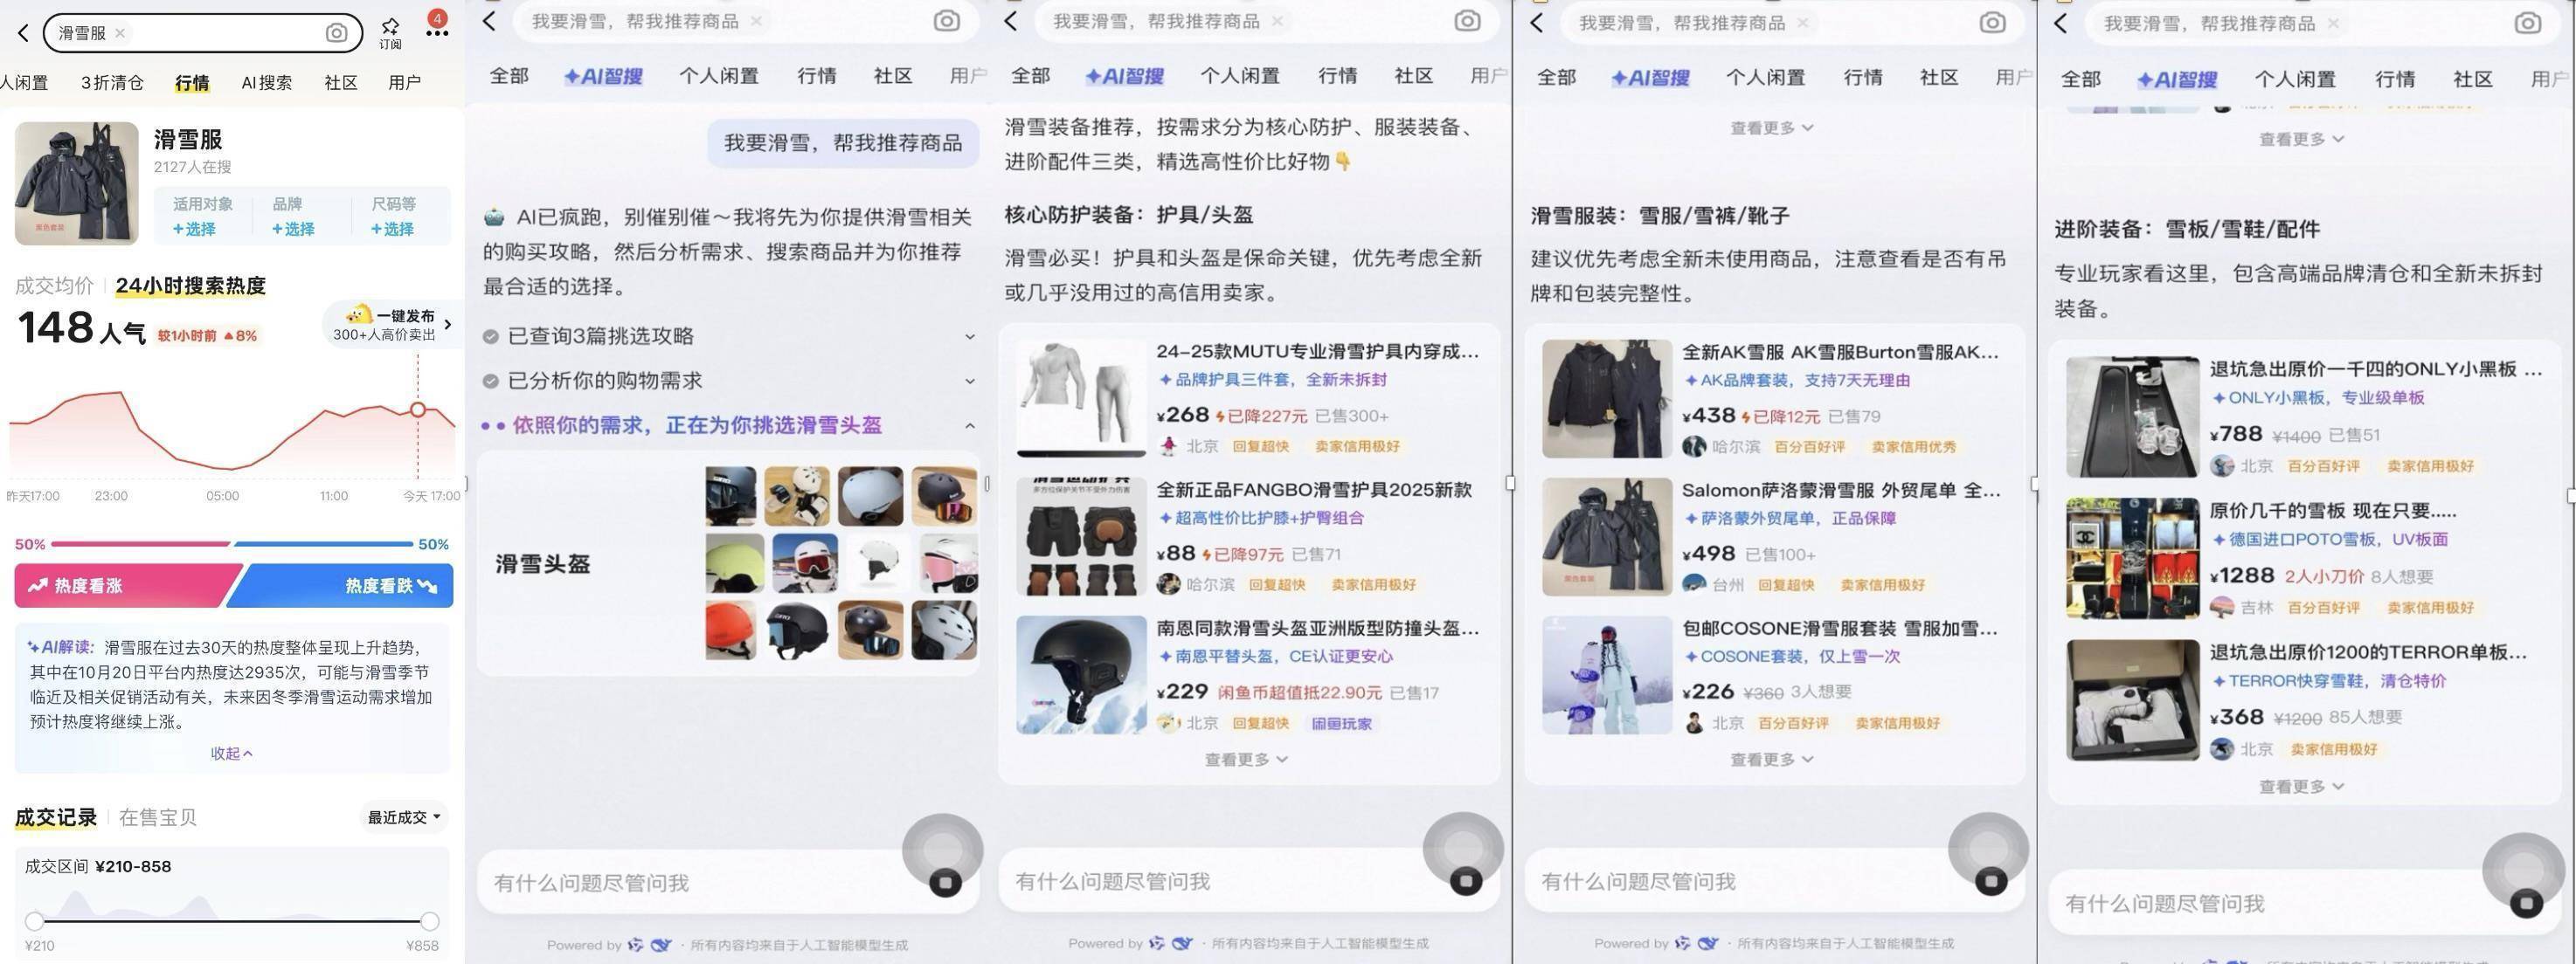This screenshot has height=964, width=2576.
Task: Tap 查看更多 to load more ski suits
Action: click(x=1770, y=758)
